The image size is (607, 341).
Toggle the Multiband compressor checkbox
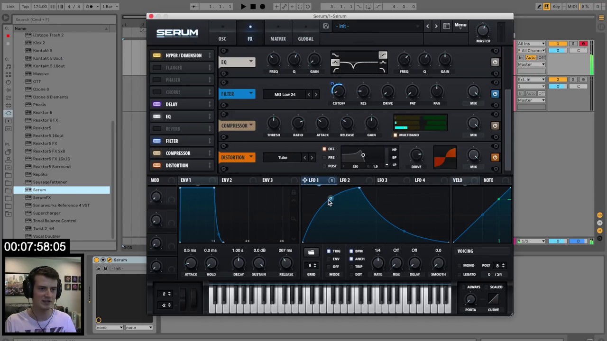395,135
